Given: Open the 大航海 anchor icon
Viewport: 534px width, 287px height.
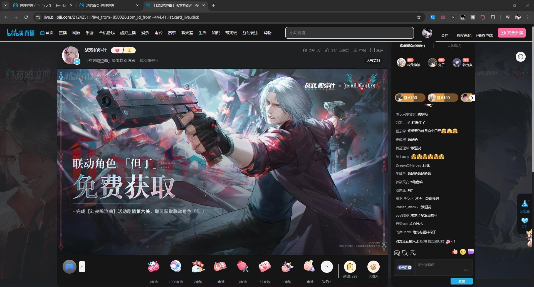Looking at the screenshot, I should [373, 267].
